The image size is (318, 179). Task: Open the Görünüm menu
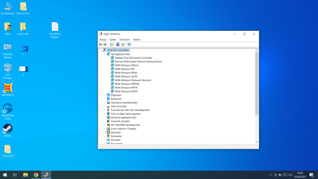point(124,40)
